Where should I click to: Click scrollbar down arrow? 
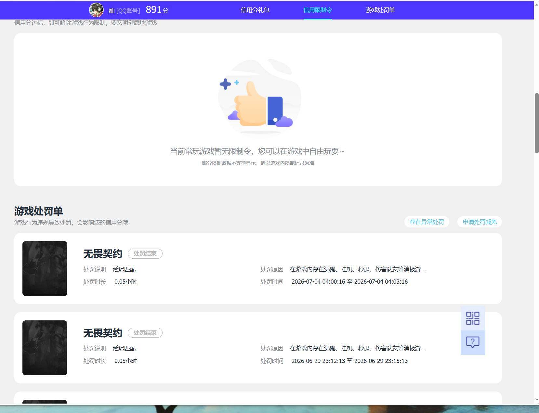[x=536, y=400]
